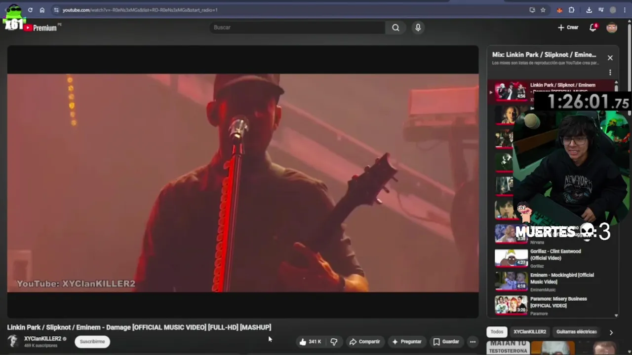Click the Suscribirme button
This screenshot has width=632, height=355.
(92, 341)
